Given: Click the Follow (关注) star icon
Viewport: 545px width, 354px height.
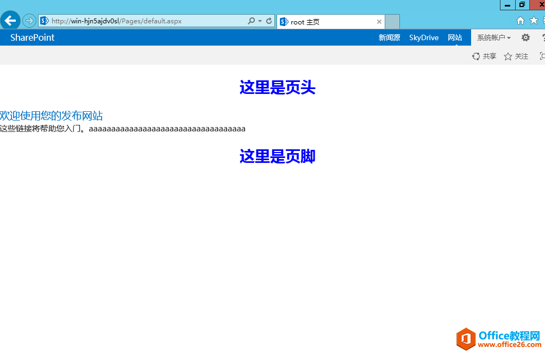Looking at the screenshot, I should (x=508, y=56).
